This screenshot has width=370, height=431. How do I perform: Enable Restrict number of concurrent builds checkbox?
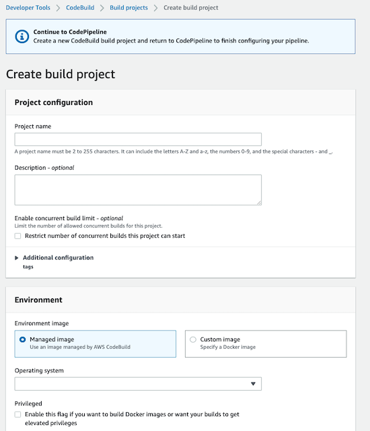(18, 236)
